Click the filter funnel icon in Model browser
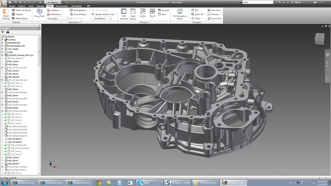Image resolution: width=331 pixels, height=186 pixels. [x=3, y=32]
